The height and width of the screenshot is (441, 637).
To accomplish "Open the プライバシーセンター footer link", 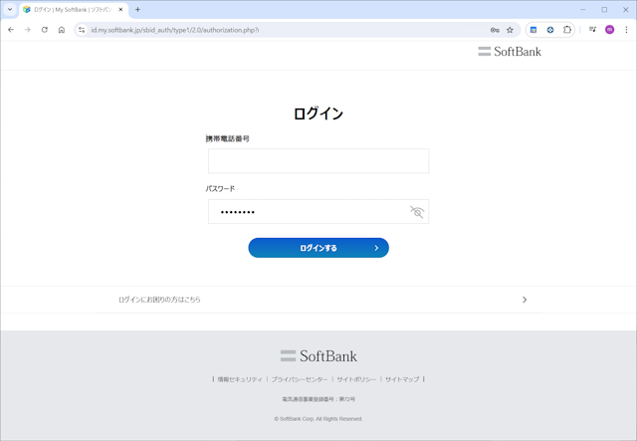I will click(x=300, y=379).
